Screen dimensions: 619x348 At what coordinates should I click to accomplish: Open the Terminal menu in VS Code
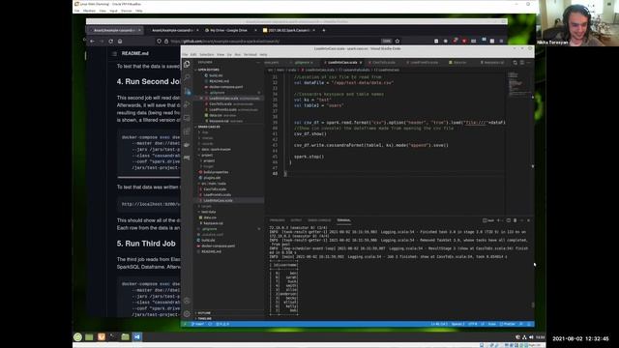point(250,54)
